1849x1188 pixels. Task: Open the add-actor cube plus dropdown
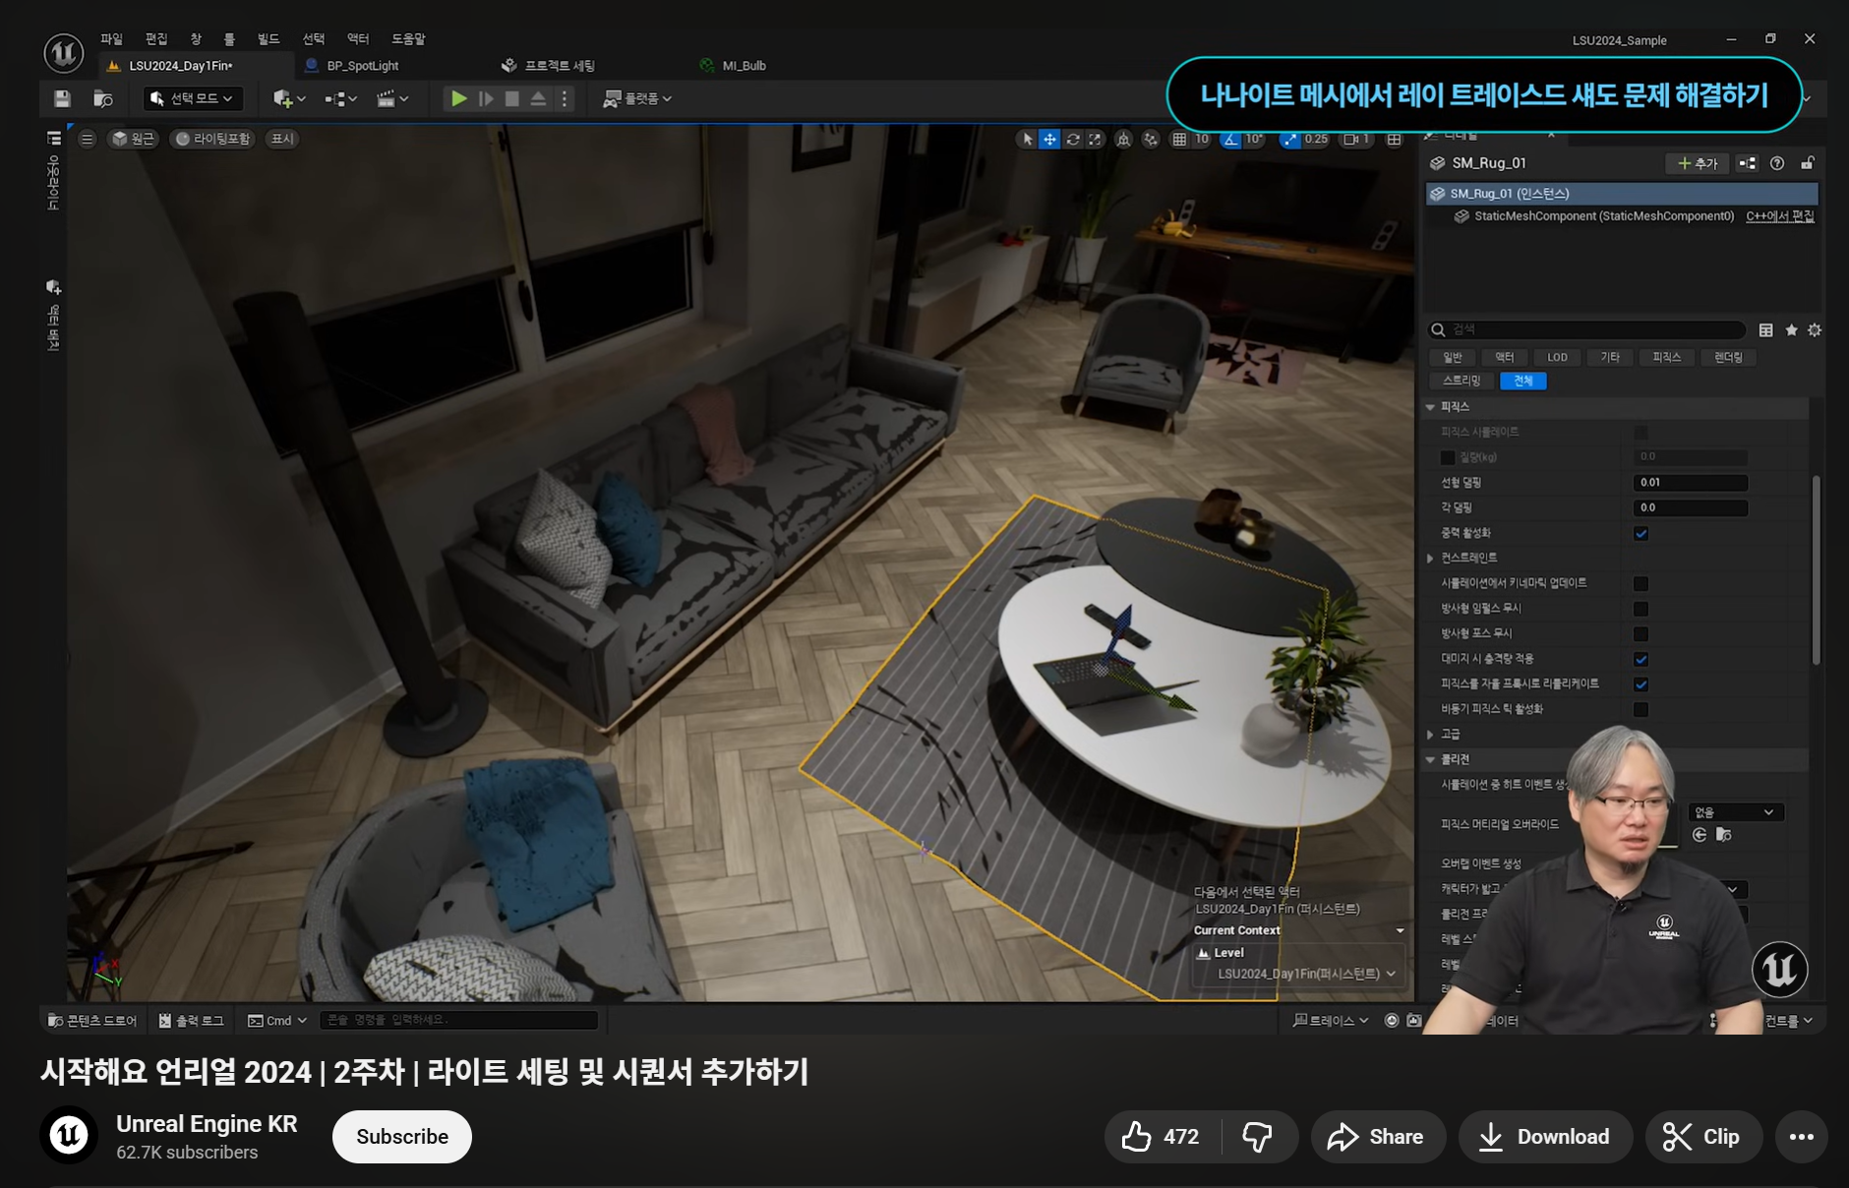click(x=289, y=98)
